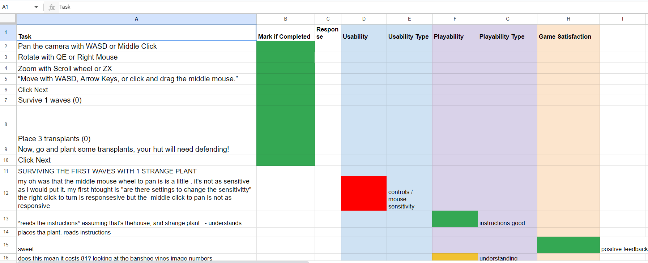Click the red Usability cell

(x=363, y=193)
